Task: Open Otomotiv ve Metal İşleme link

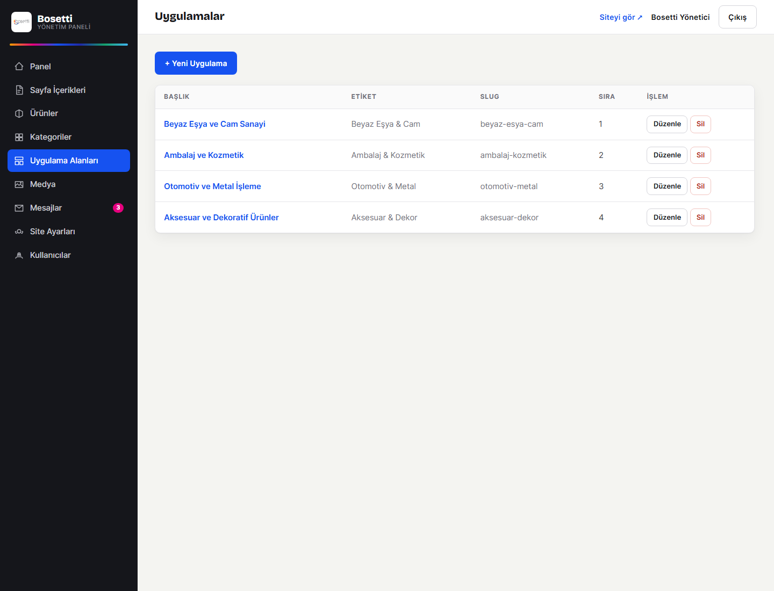Action: pos(212,186)
